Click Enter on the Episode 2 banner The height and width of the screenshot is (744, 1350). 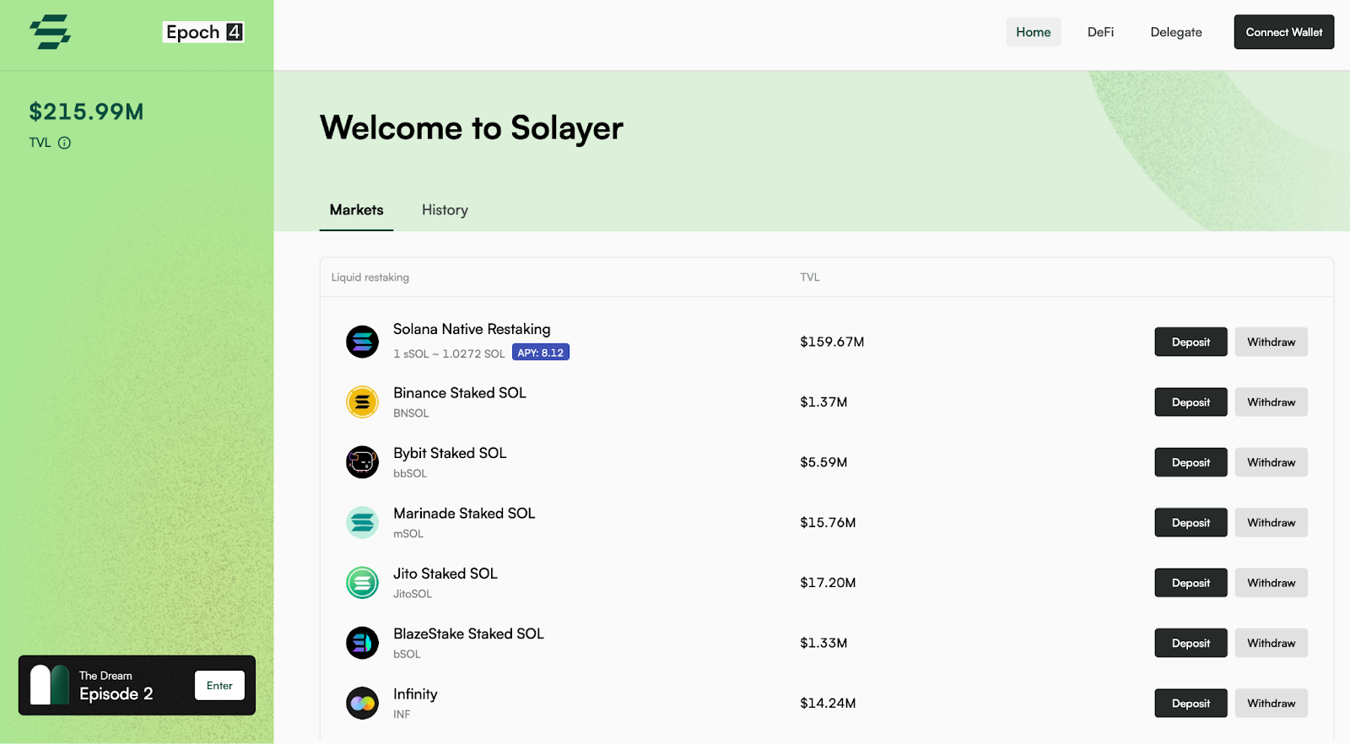pyautogui.click(x=219, y=686)
